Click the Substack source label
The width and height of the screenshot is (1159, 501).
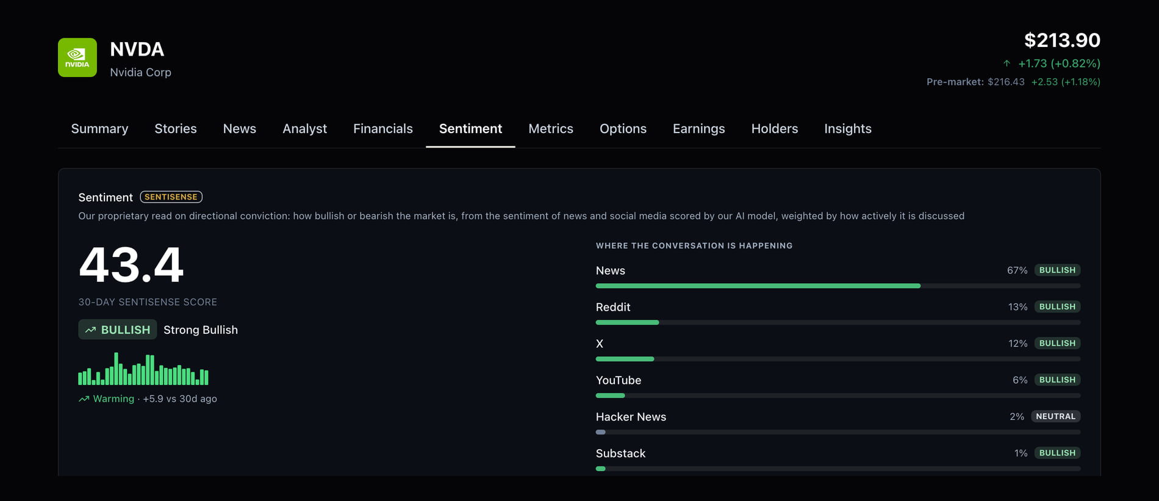click(620, 453)
